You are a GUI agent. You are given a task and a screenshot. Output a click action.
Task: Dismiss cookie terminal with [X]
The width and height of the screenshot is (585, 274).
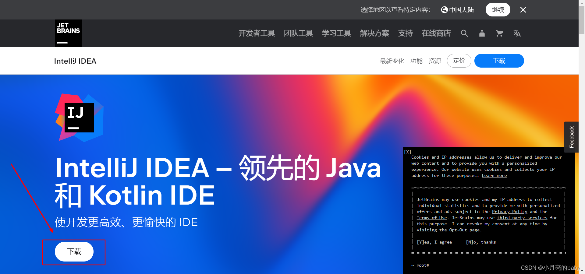pos(408,152)
